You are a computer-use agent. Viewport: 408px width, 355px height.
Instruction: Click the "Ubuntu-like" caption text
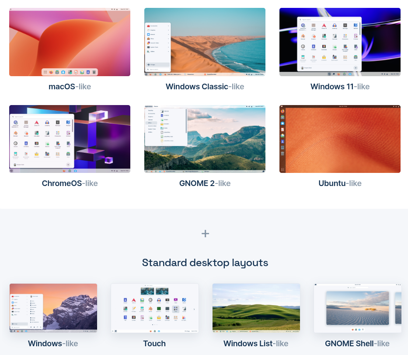coord(340,183)
